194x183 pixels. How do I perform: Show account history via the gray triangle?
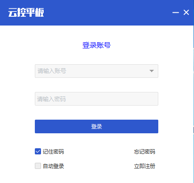click(x=152, y=71)
